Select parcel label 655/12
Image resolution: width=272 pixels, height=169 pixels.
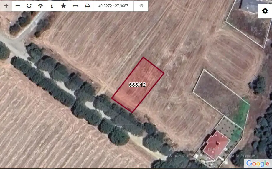tap(137, 85)
